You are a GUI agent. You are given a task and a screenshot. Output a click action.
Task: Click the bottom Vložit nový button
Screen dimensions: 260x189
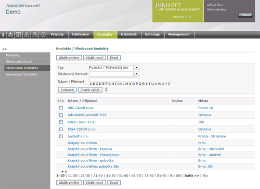click(x=95, y=183)
